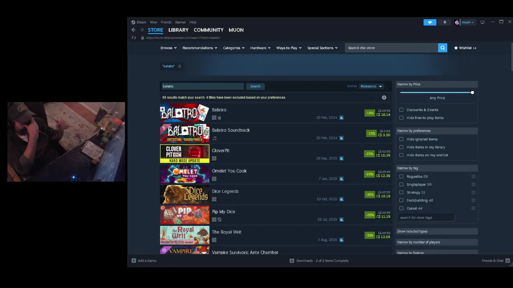Viewport: 513px width, 288px height.
Task: Check the Deckbuilding tag filter
Action: [401, 200]
